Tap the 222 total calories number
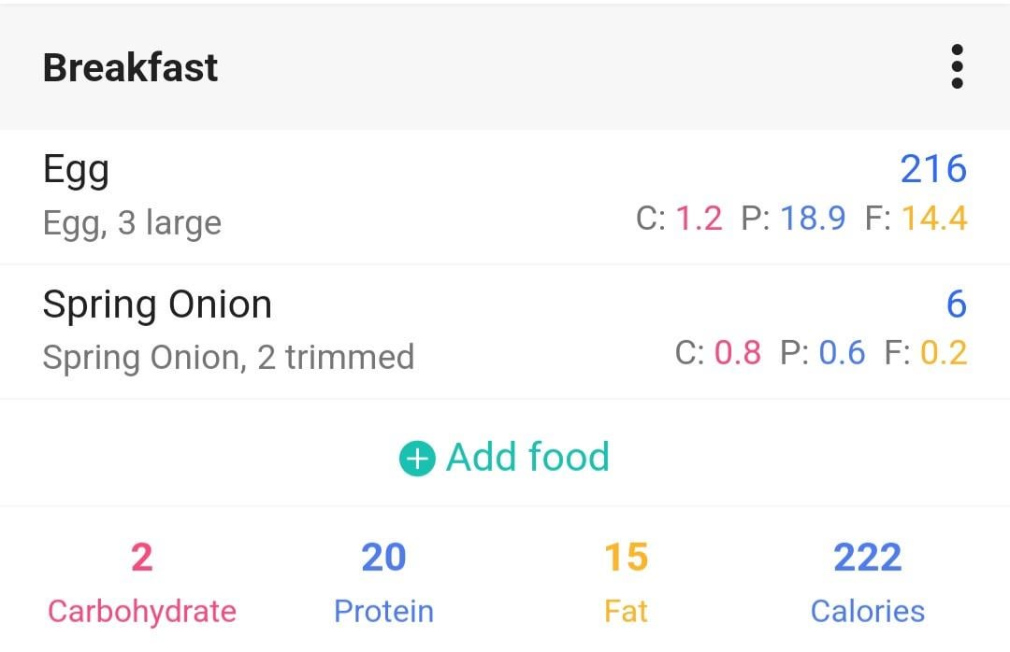 pos(868,557)
